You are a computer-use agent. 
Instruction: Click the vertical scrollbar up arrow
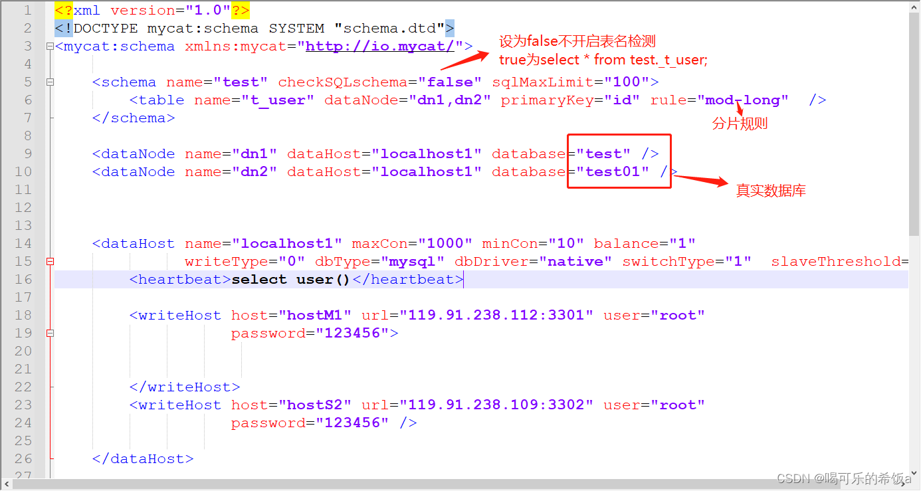coord(914,7)
